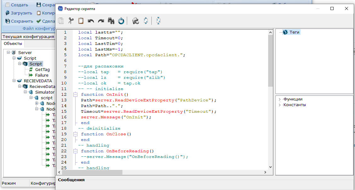Expand the Функции list

click(x=279, y=99)
